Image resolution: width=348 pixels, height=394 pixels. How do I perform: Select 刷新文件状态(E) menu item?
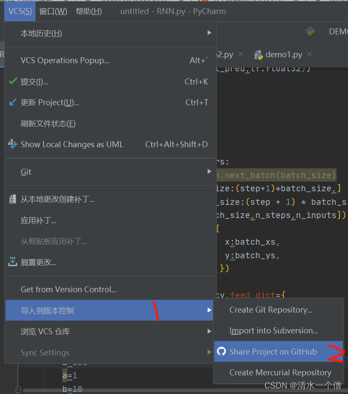(110, 123)
